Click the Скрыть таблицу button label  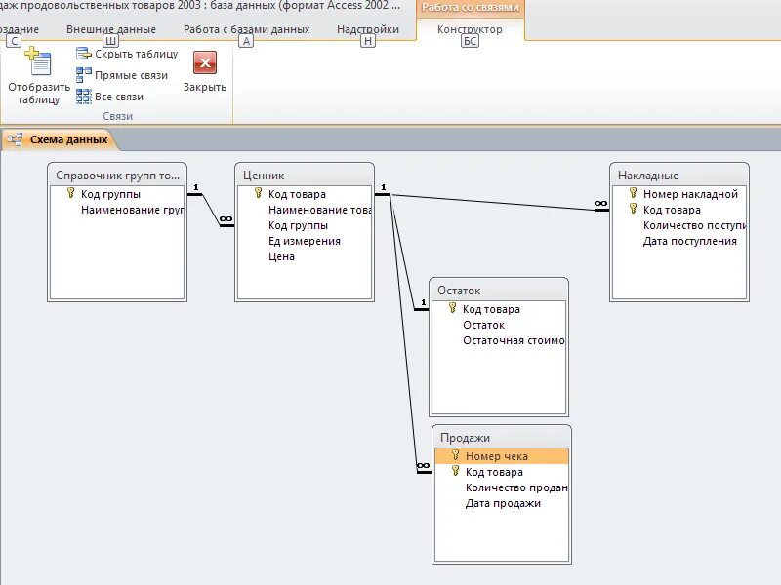click(x=137, y=54)
